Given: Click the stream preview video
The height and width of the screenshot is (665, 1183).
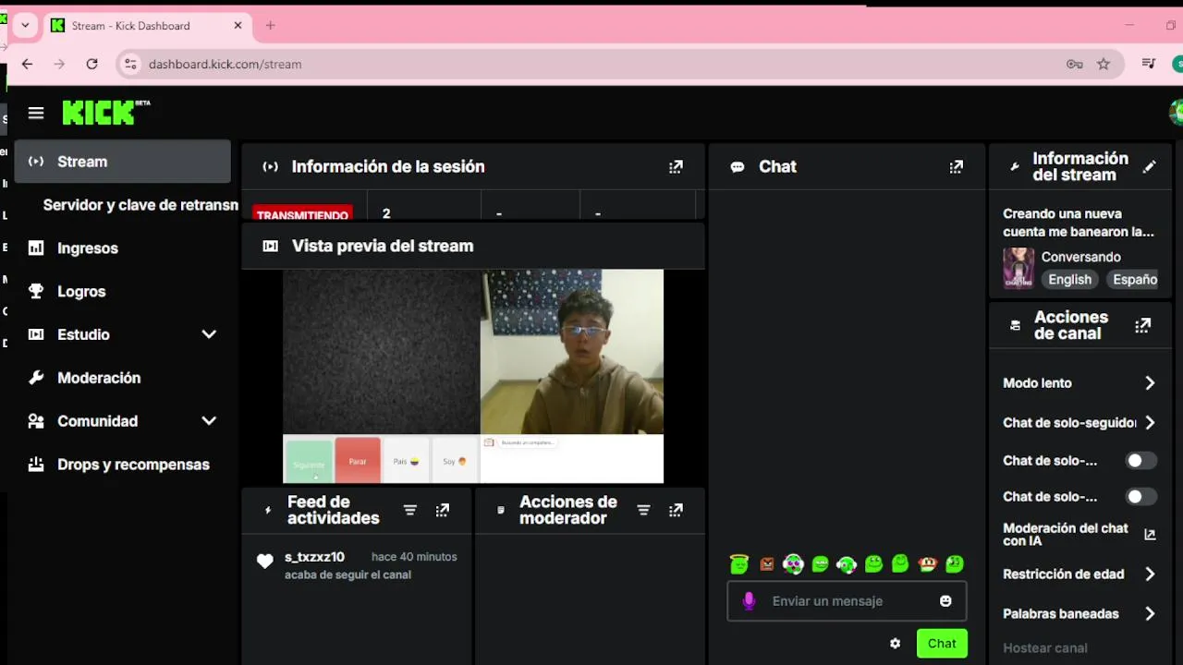Looking at the screenshot, I should pos(473,376).
